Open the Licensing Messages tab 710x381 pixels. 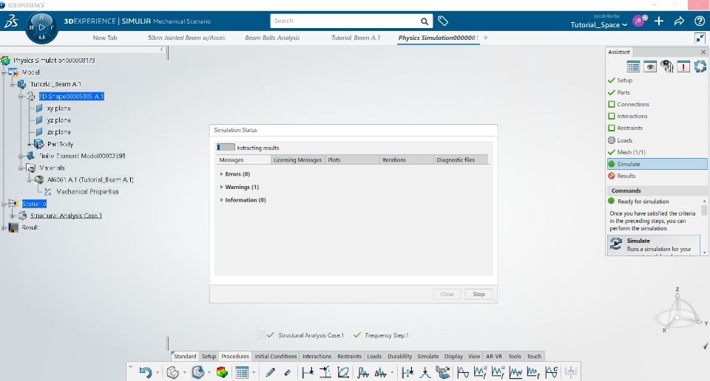click(298, 160)
